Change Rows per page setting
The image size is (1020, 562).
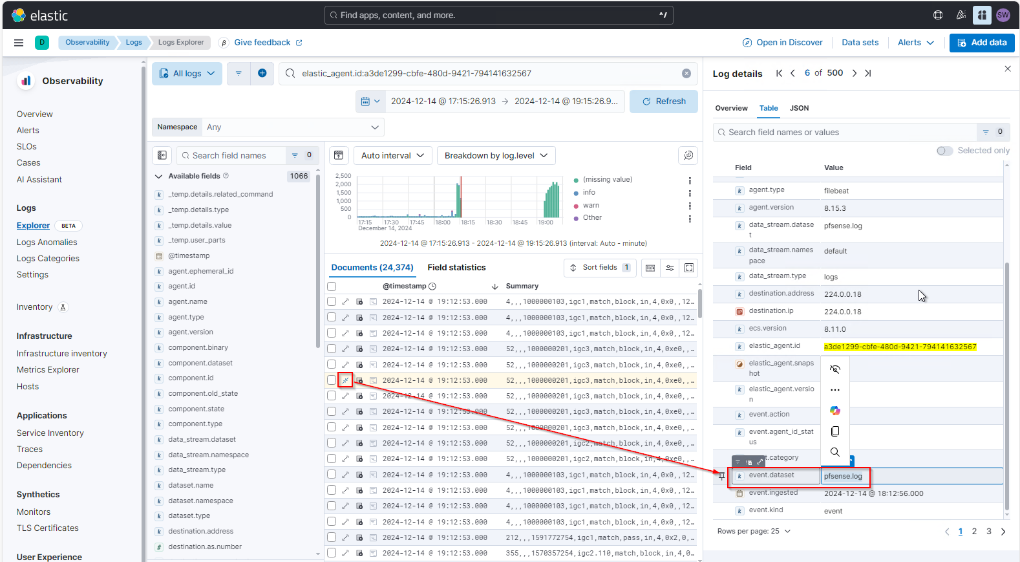point(754,531)
